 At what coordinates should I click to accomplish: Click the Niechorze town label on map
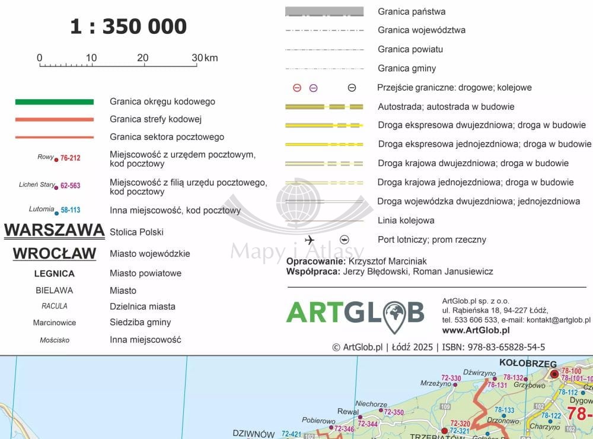372,405
